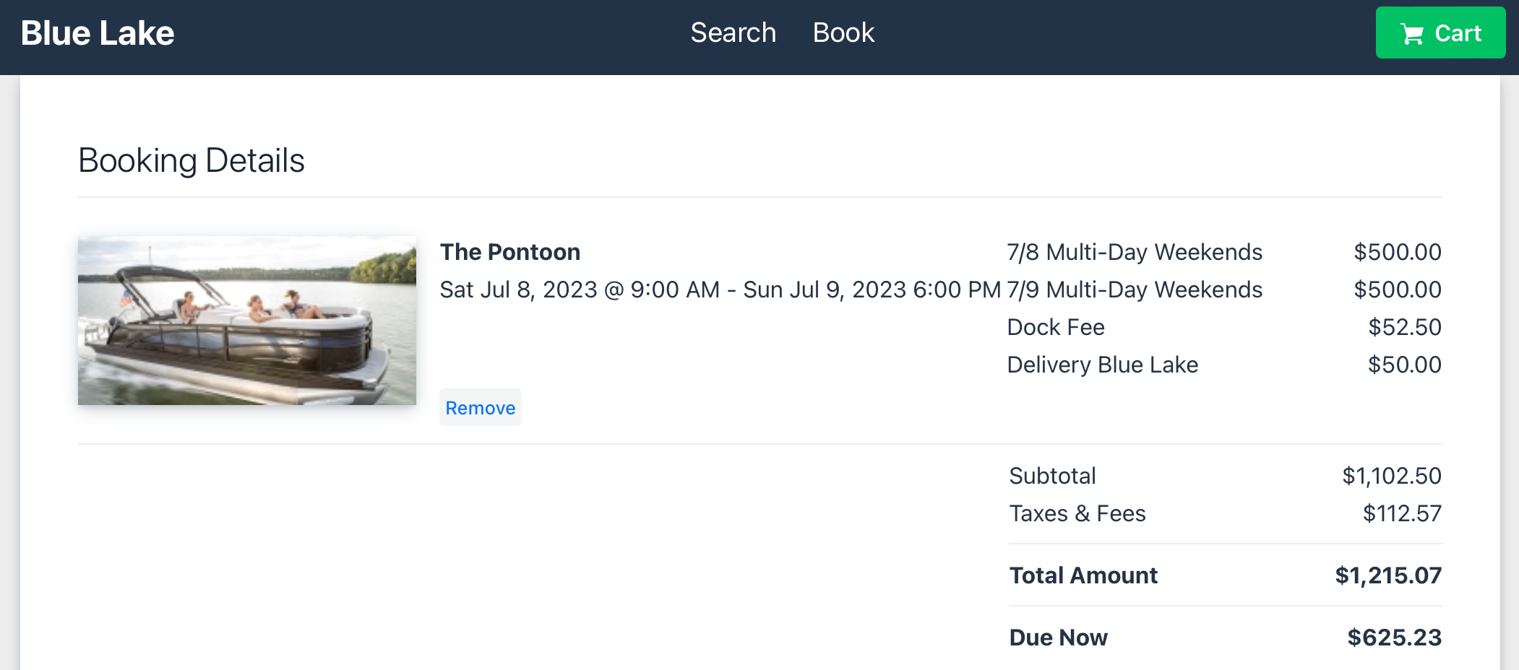This screenshot has width=1519, height=670.
Task: Open the pontoon boat thumbnail image
Action: [x=247, y=321]
